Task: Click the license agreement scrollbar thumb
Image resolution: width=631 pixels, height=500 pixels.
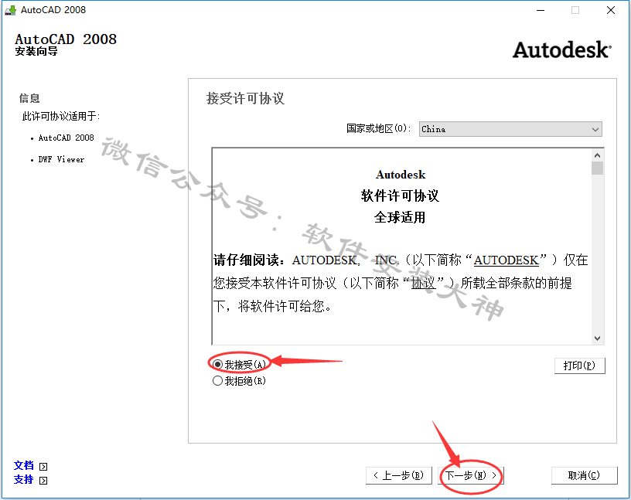Action: (597, 168)
